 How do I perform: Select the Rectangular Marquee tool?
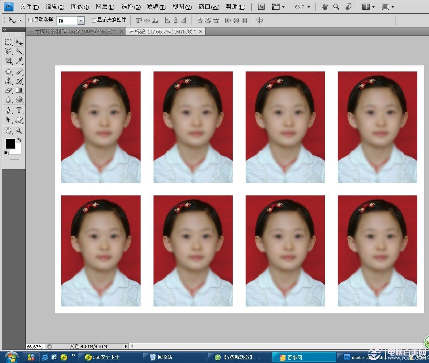[8, 42]
